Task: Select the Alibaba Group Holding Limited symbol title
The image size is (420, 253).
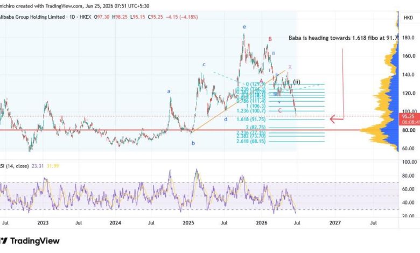Action: click(32, 17)
